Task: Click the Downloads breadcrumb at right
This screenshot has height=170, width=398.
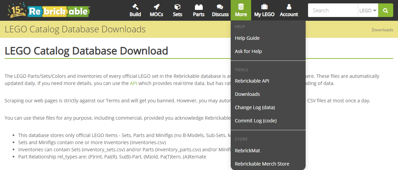Action: (x=382, y=30)
